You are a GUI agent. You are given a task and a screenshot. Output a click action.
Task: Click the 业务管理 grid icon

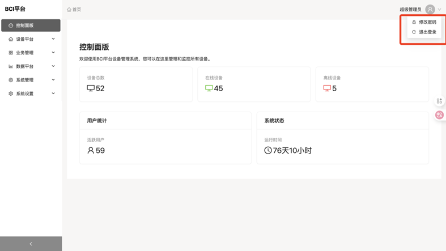[x=11, y=53]
